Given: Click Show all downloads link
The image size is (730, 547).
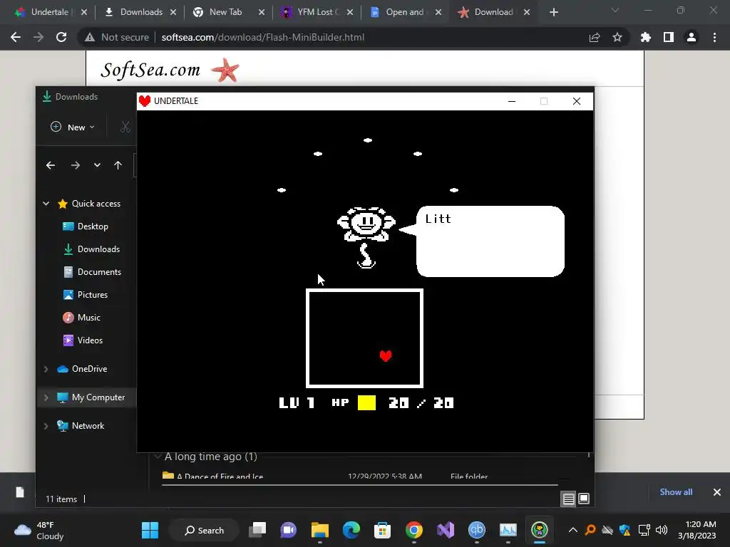Looking at the screenshot, I should pos(676,492).
